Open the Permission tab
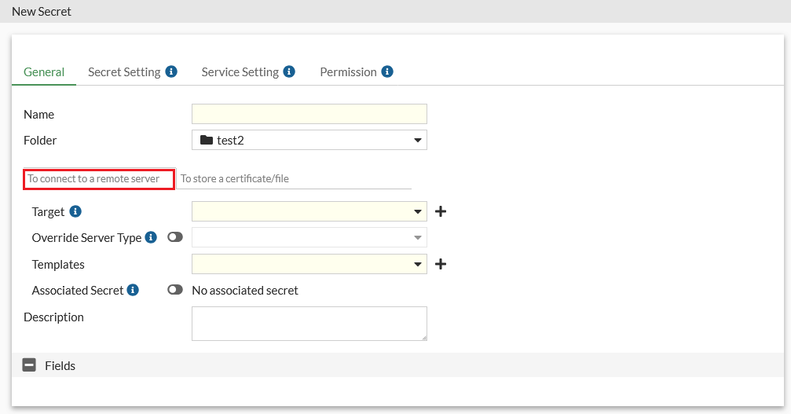The width and height of the screenshot is (791, 414). click(x=348, y=72)
